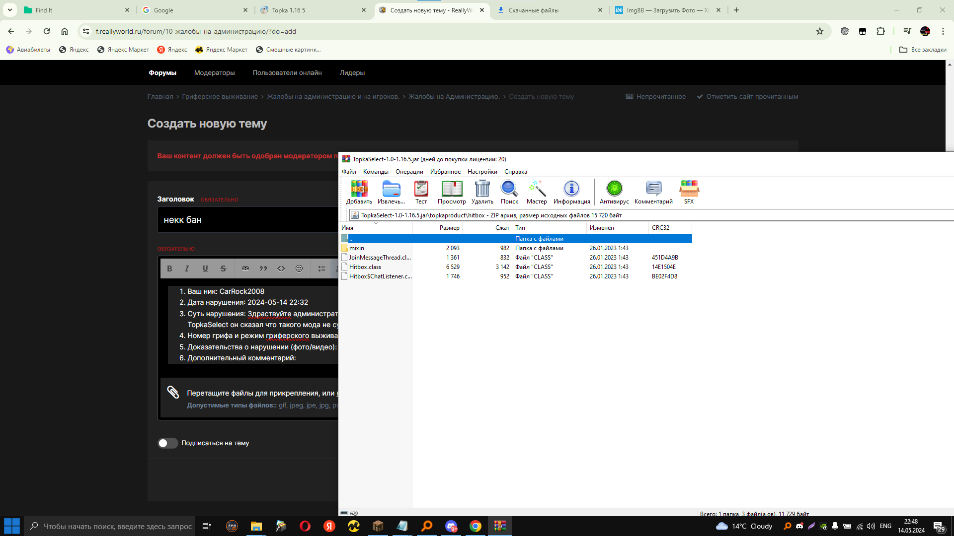Select the parent folder '..' row

516,239
